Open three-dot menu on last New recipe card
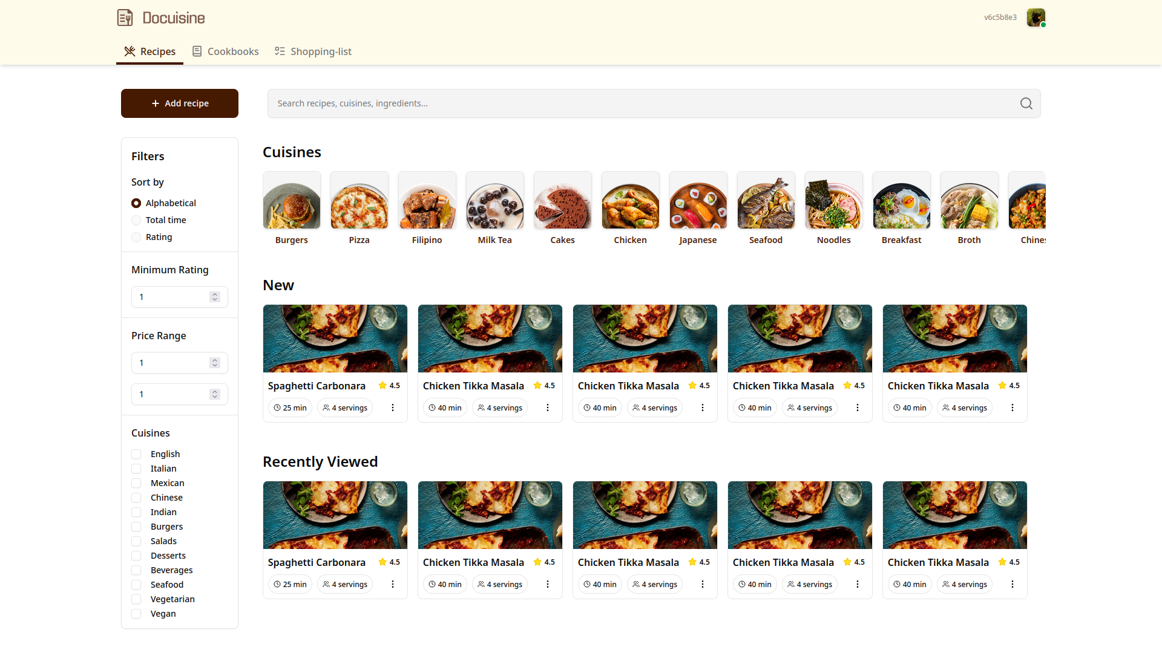 (1013, 408)
